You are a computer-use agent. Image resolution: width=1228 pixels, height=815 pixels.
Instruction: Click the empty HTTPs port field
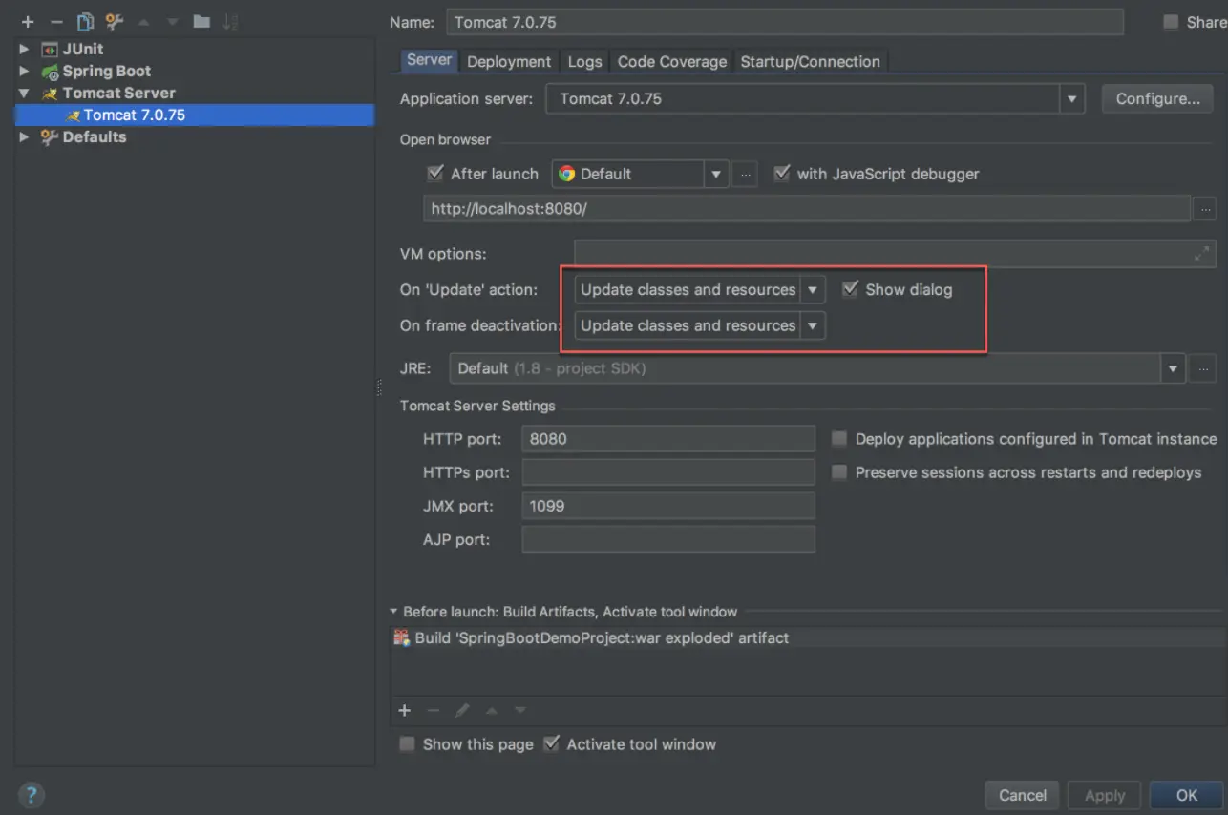[x=668, y=472]
